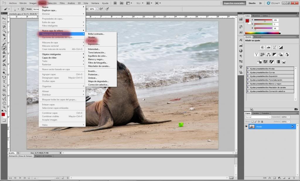Expand Ajustes preestablecidos Corrección selectiva presets
The height and width of the screenshot is (181, 300).
coord(248,91)
